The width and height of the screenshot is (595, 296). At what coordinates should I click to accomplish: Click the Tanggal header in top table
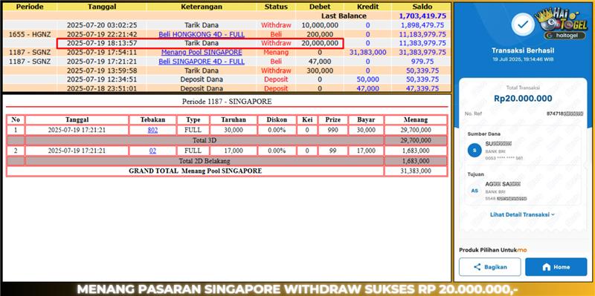click(101, 7)
